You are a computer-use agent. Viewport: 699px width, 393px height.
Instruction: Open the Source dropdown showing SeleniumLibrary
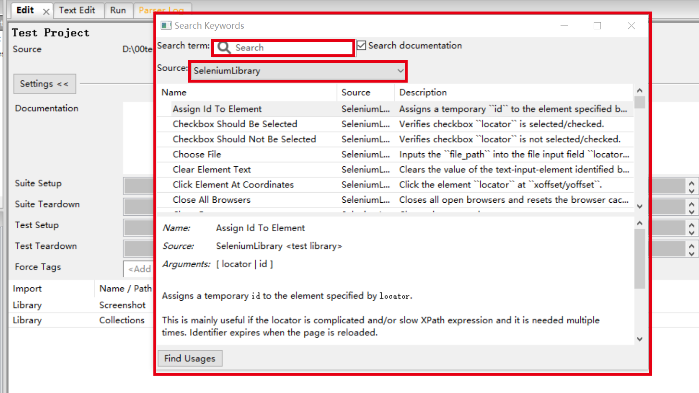pyautogui.click(x=298, y=71)
